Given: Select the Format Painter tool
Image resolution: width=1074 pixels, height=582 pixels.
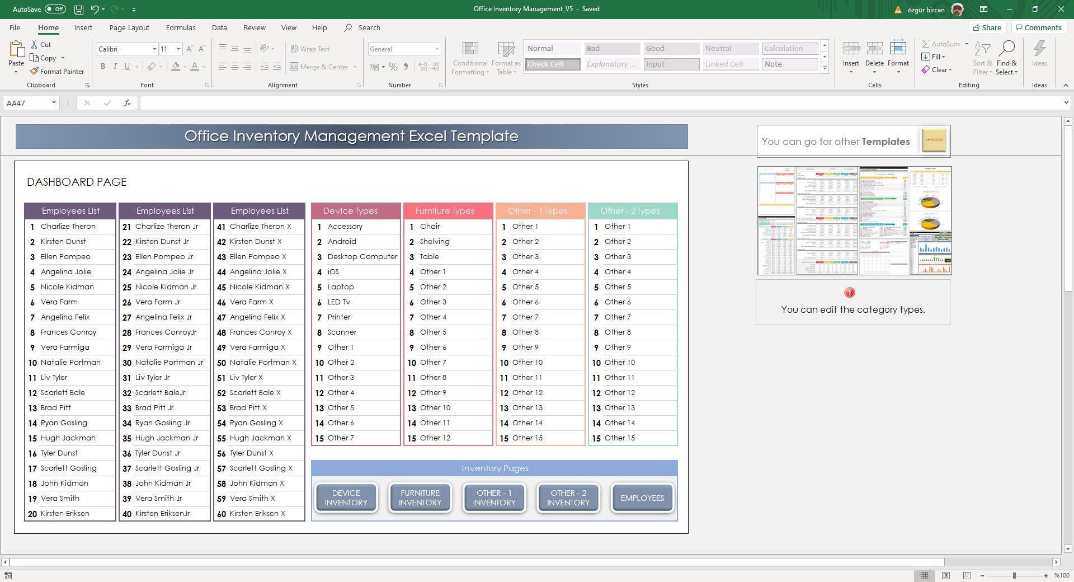Looking at the screenshot, I should [58, 71].
